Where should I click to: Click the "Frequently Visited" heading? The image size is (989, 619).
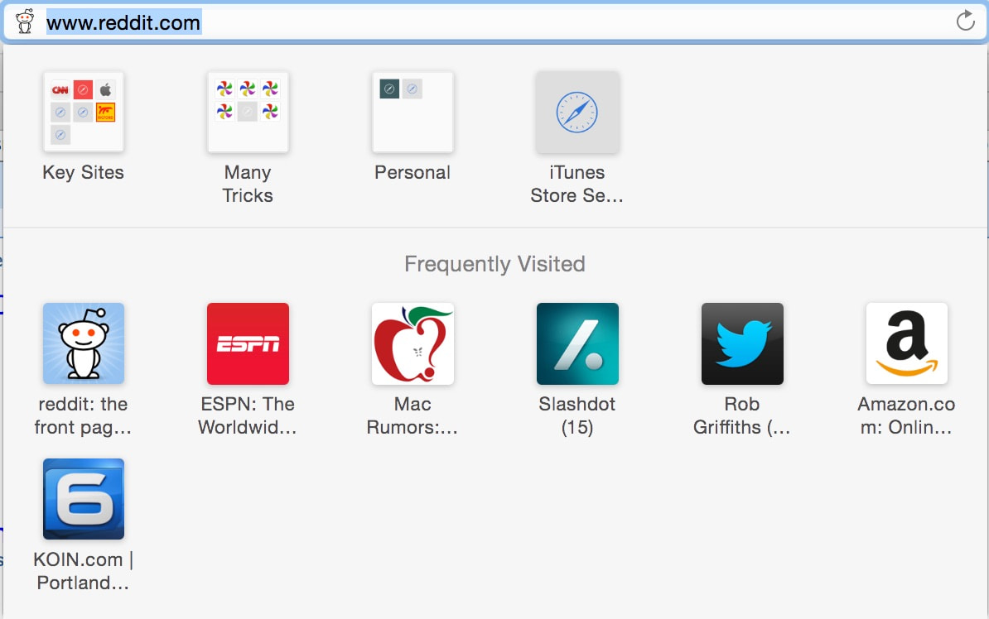494,263
